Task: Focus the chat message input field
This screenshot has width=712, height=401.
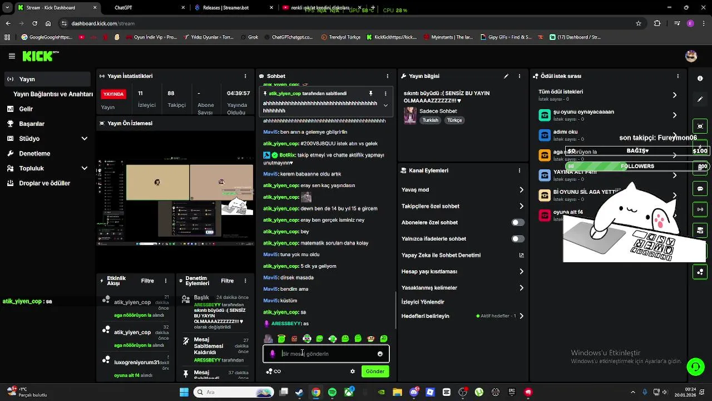Action: click(326, 354)
